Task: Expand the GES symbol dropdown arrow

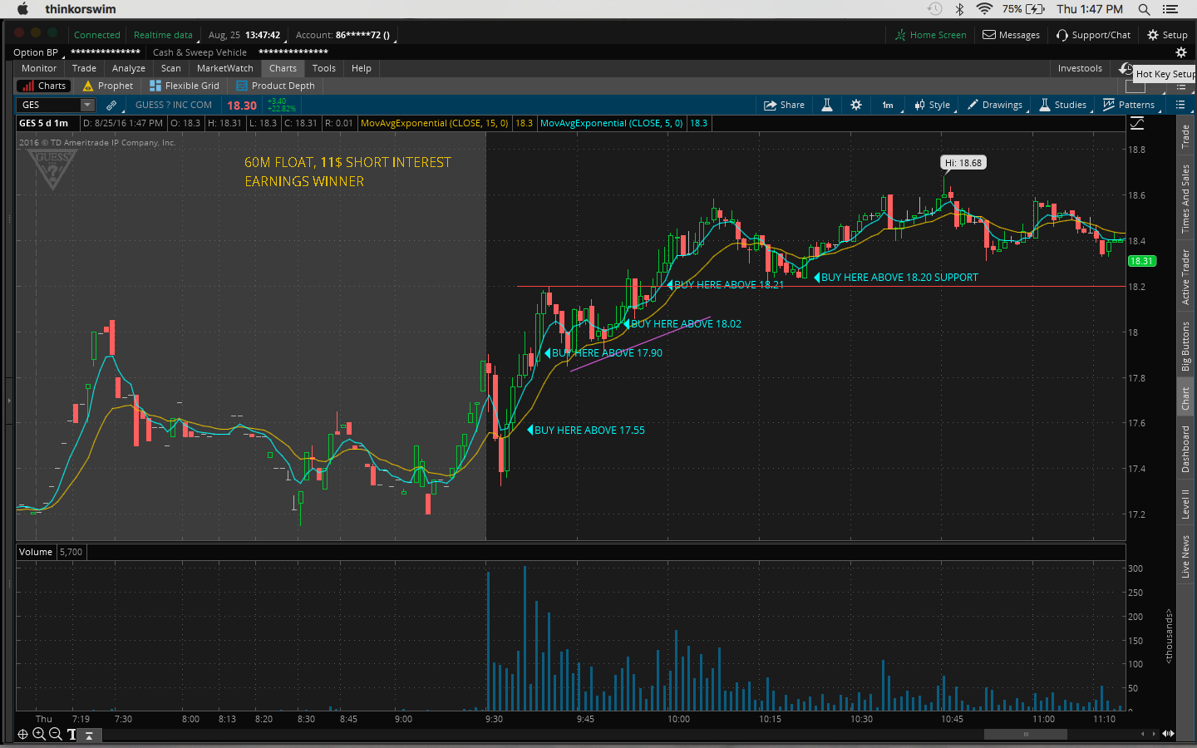Action: pos(87,105)
